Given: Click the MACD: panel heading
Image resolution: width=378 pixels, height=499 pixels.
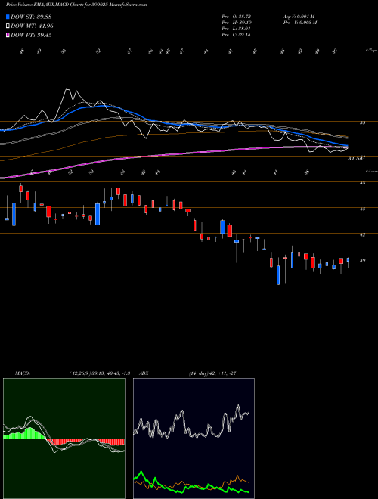Looking at the screenshot, I should (23, 373).
